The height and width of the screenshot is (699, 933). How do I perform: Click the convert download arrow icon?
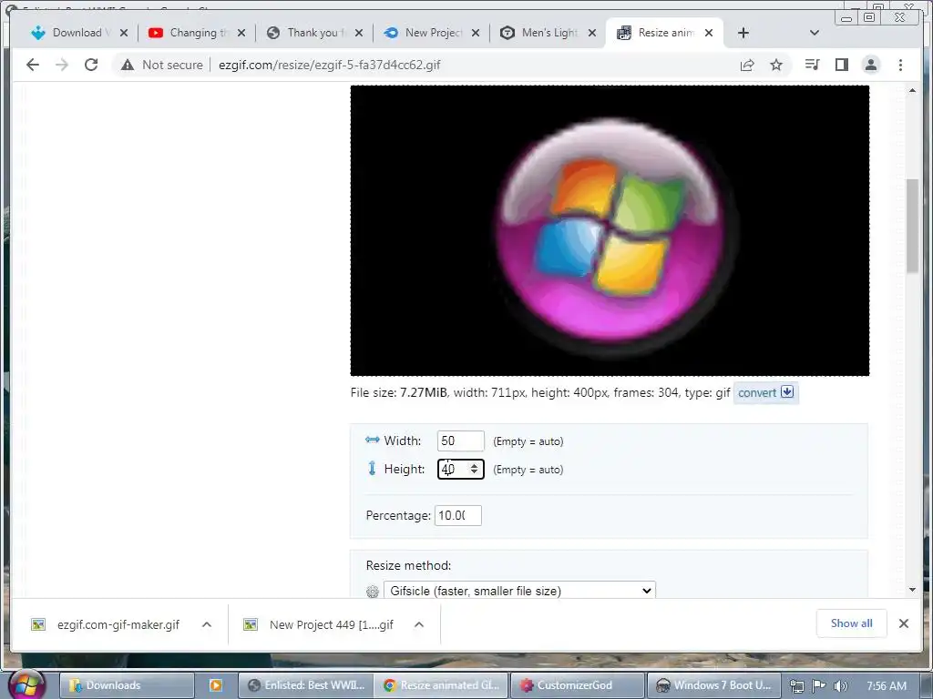(787, 391)
